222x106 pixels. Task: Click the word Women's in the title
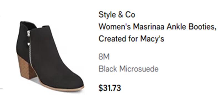pyautogui.click(x=115, y=27)
